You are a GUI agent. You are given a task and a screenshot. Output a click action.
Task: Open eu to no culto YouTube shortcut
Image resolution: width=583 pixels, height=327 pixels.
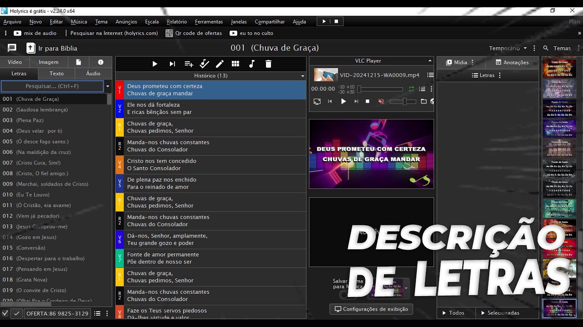[251, 33]
